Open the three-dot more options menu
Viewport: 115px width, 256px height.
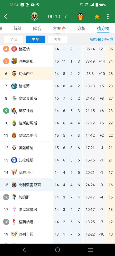(108, 16)
